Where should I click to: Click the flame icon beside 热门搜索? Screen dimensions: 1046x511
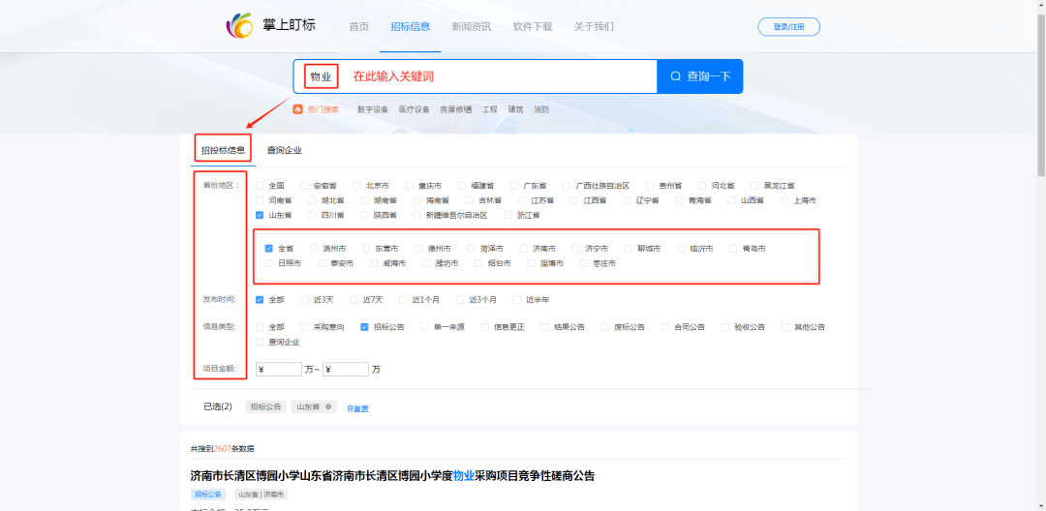pos(297,109)
